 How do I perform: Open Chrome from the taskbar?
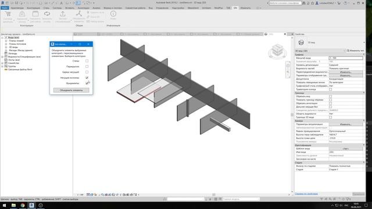coord(23,206)
